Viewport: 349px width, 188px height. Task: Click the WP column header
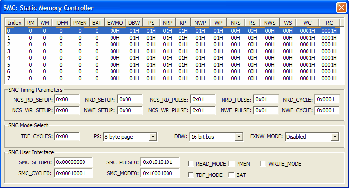(x=218, y=23)
